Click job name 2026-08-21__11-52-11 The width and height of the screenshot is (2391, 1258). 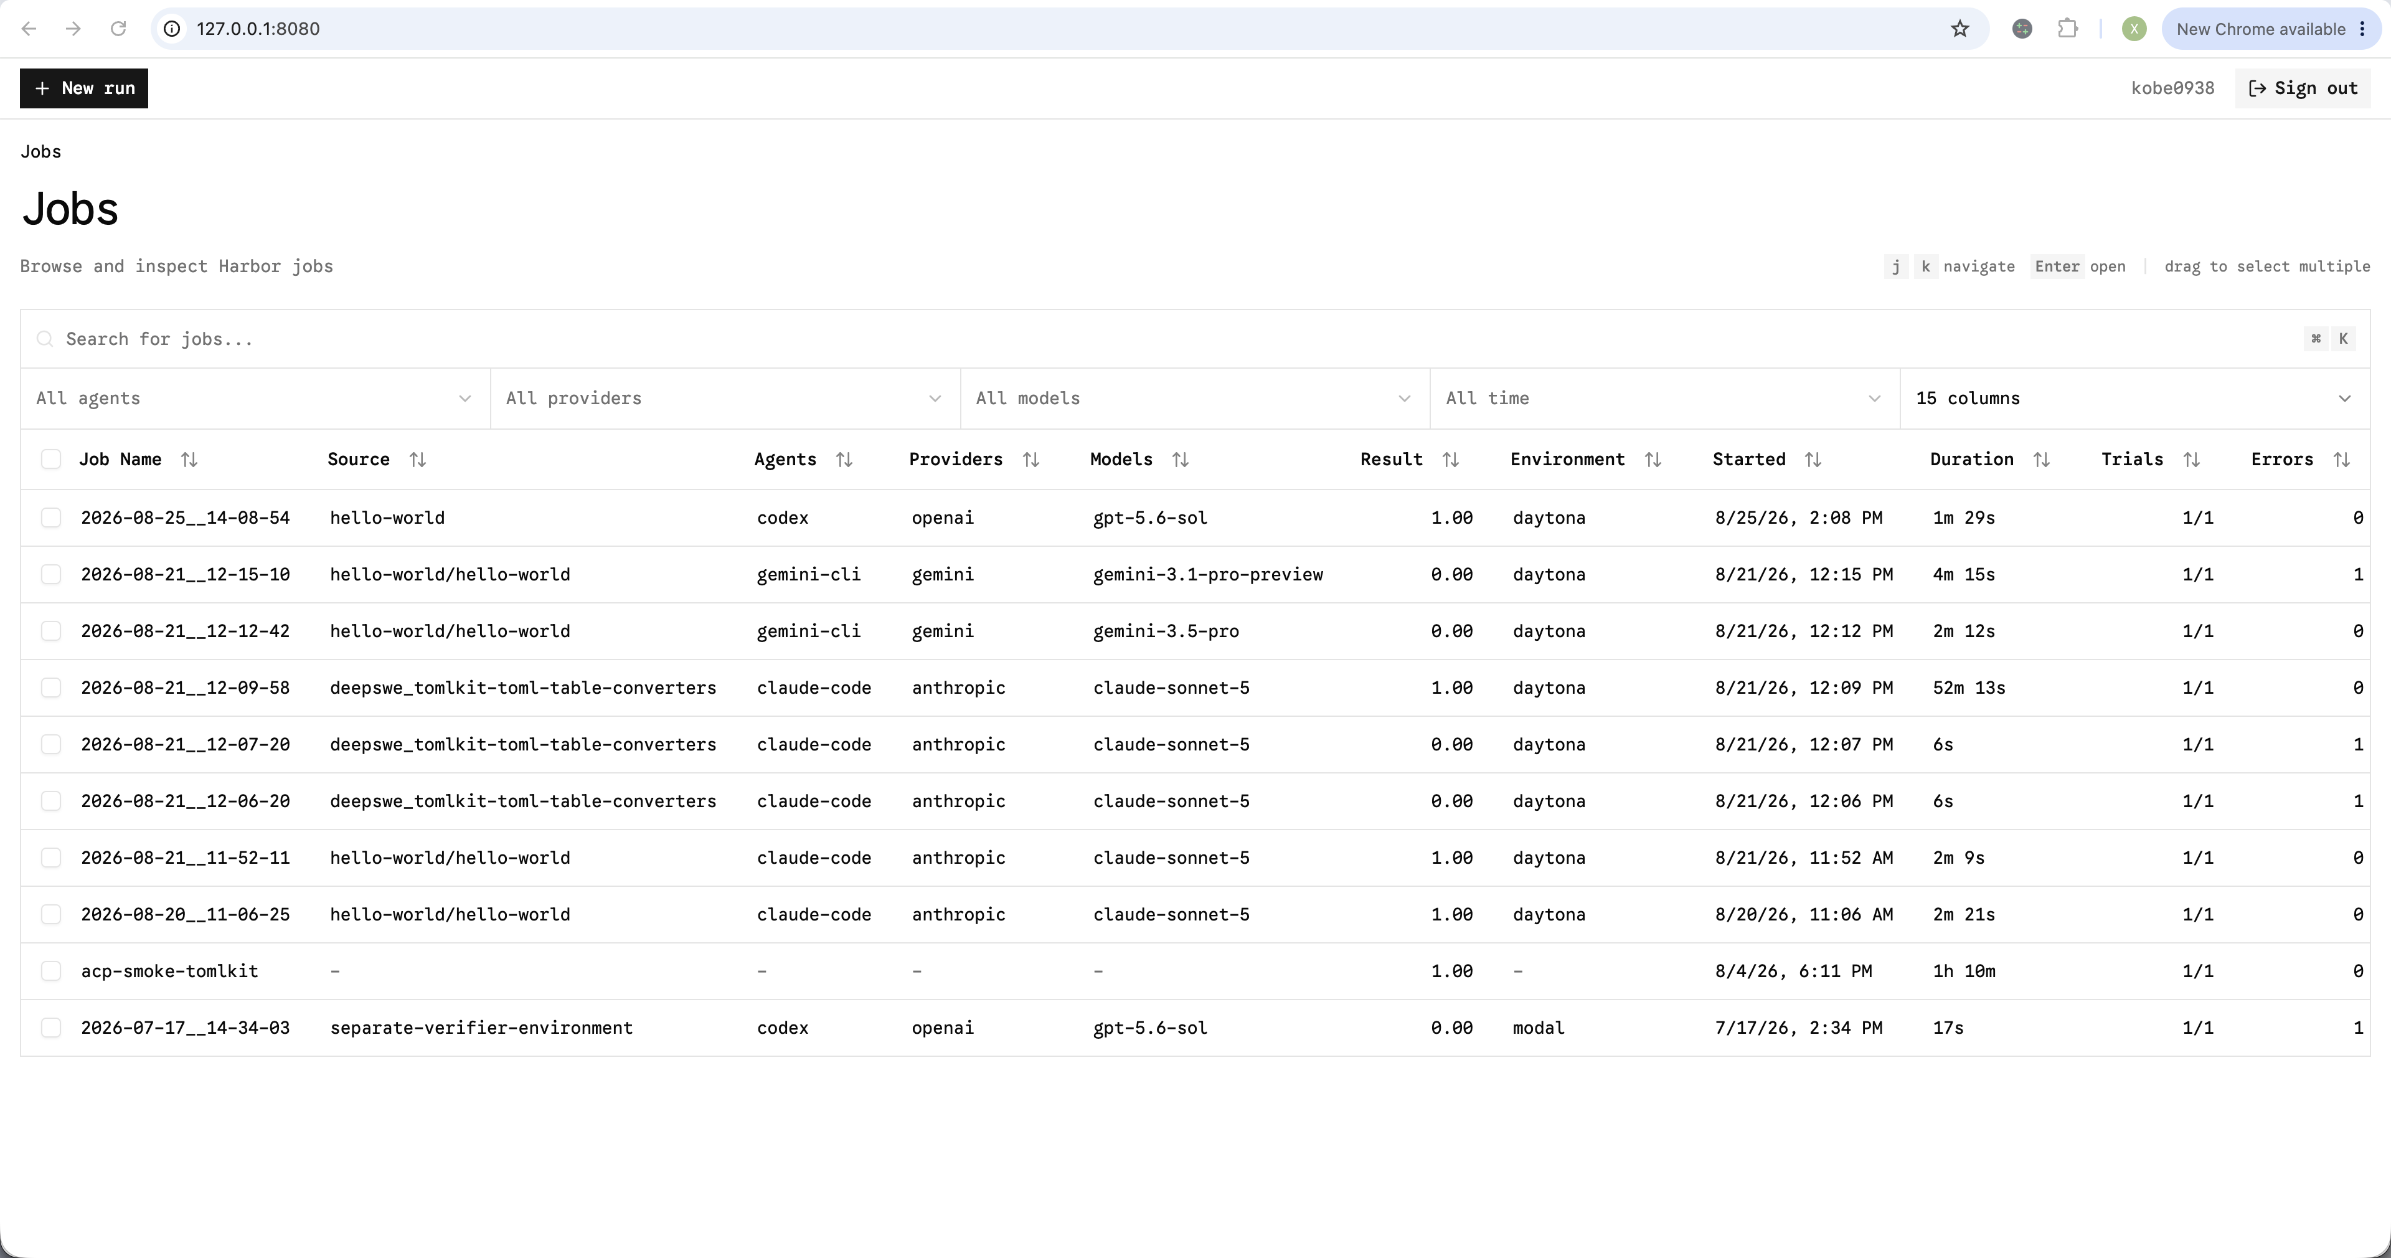click(x=185, y=858)
